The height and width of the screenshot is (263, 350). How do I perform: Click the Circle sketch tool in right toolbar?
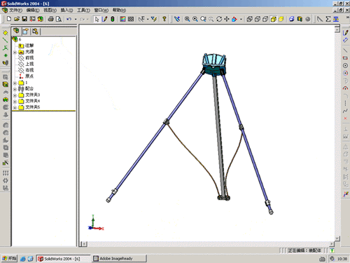(x=345, y=65)
